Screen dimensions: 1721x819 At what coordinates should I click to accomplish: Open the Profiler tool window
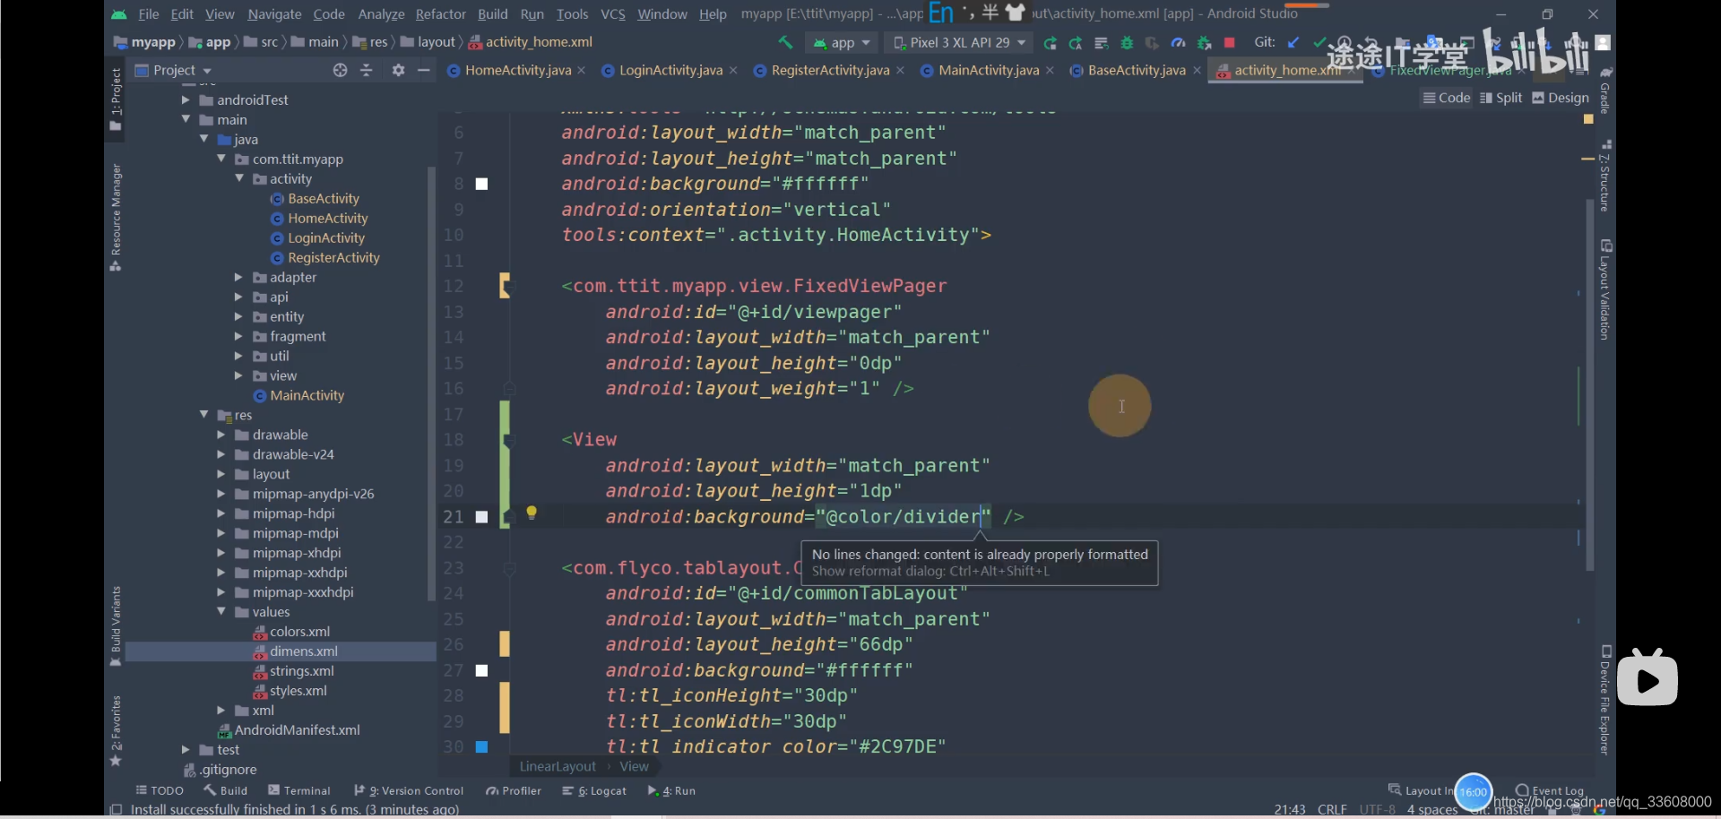coord(514,790)
